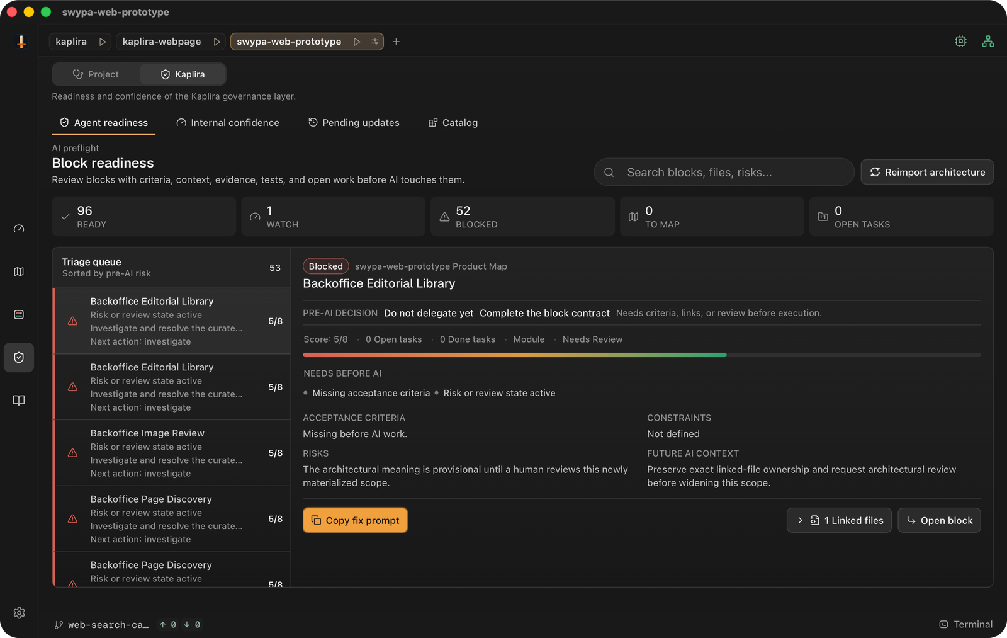This screenshot has height=638, width=1007.
Task: Select the shield governance sidebar icon
Action: (19, 357)
